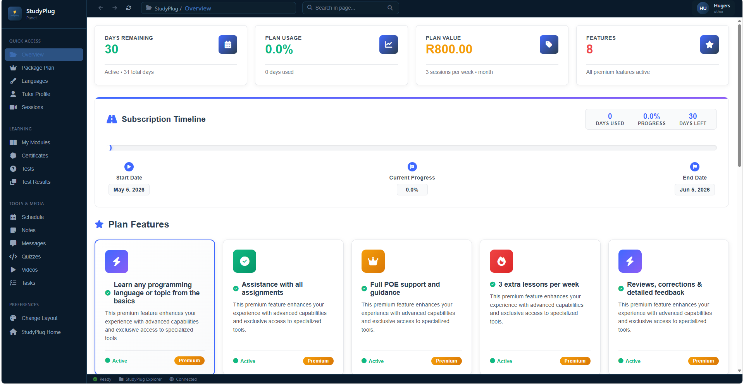Click the End Date flag marker
744x385 pixels.
coord(695,167)
